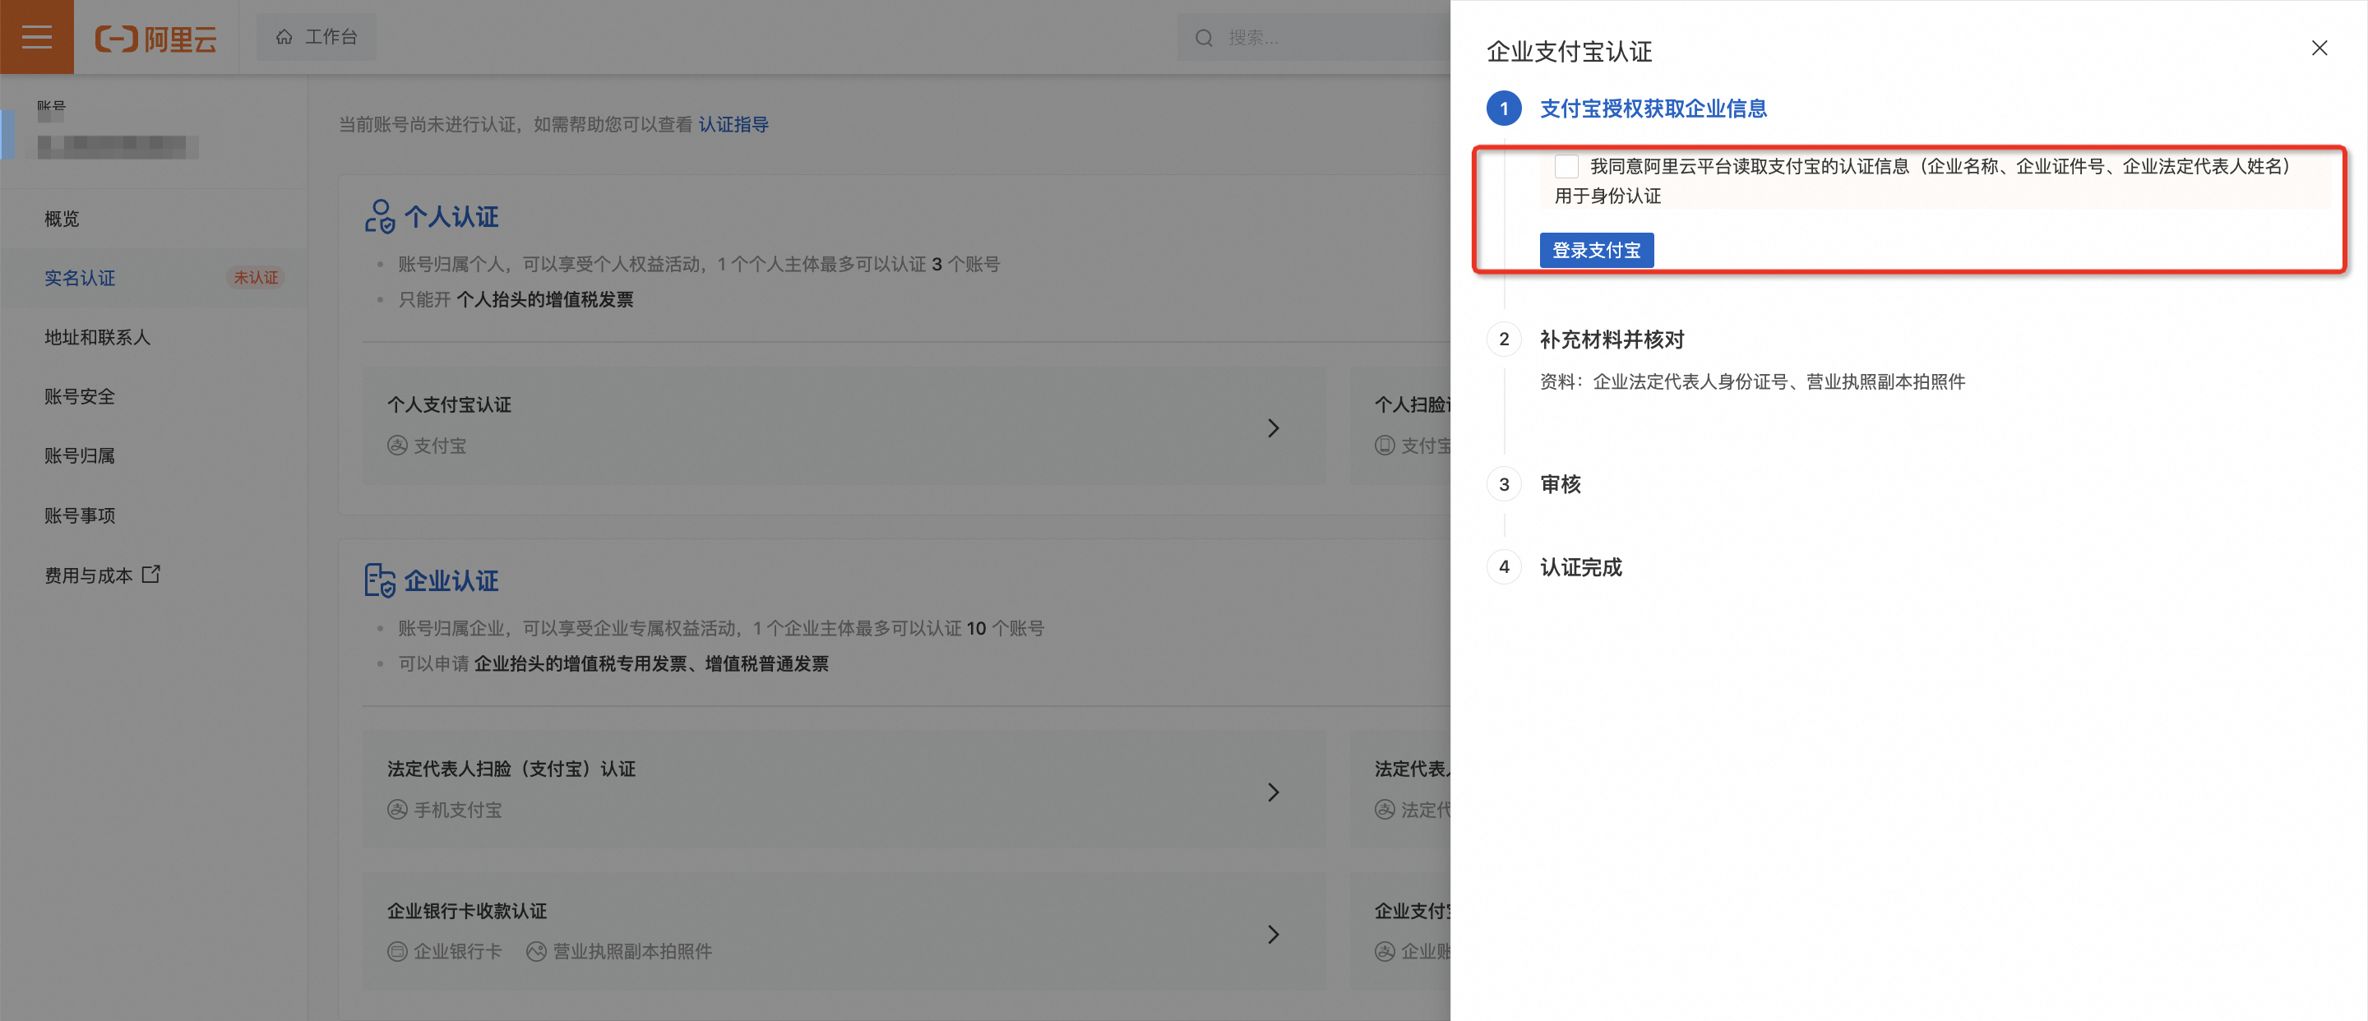Click the external link icon next to 费用与成本

tap(151, 575)
